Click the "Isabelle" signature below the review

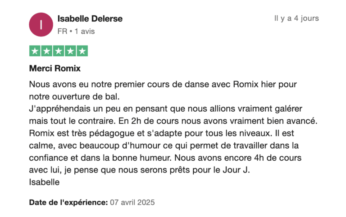45,182
